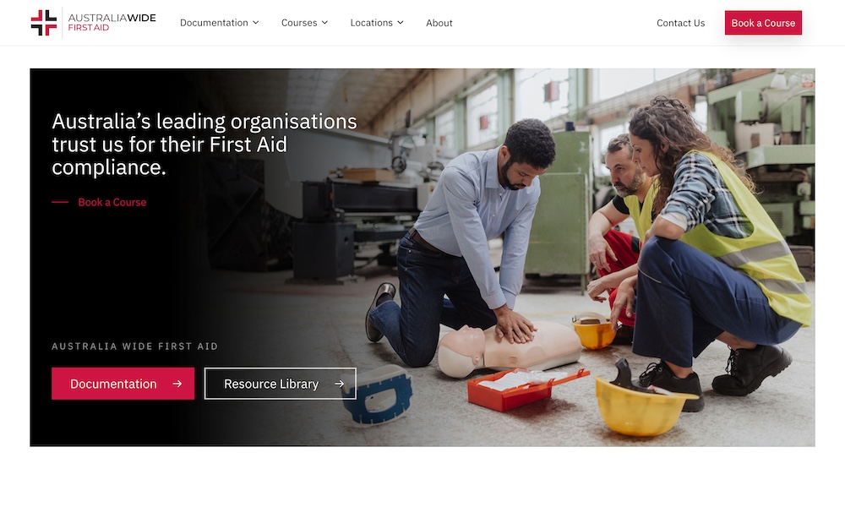Screen dimensions: 845x507
Task: Click the AustraliaWide First Aid wordmark
Action: pos(112,23)
